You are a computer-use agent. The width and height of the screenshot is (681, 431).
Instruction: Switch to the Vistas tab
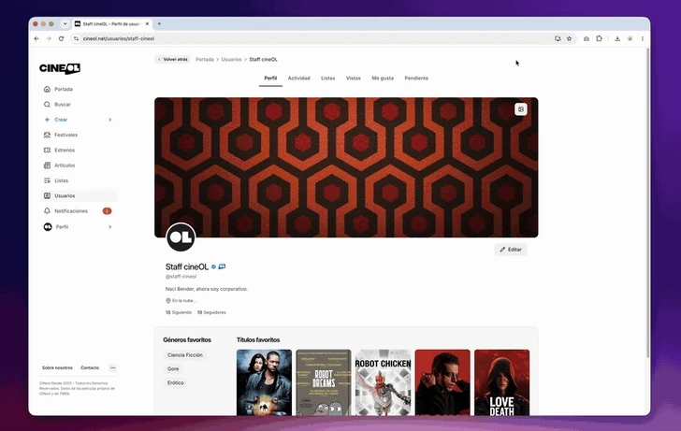353,79
